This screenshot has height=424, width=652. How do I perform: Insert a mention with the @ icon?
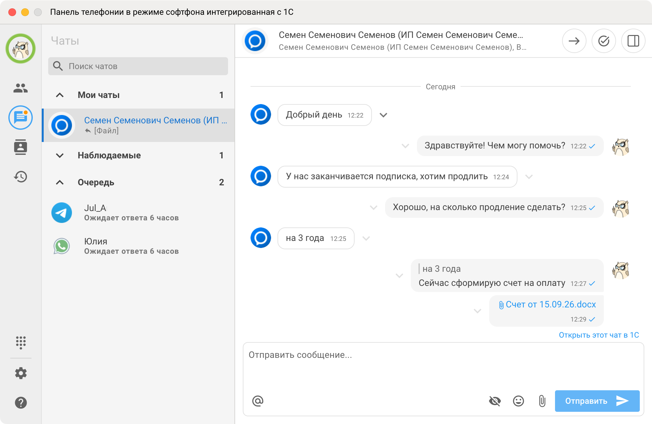[x=258, y=401]
